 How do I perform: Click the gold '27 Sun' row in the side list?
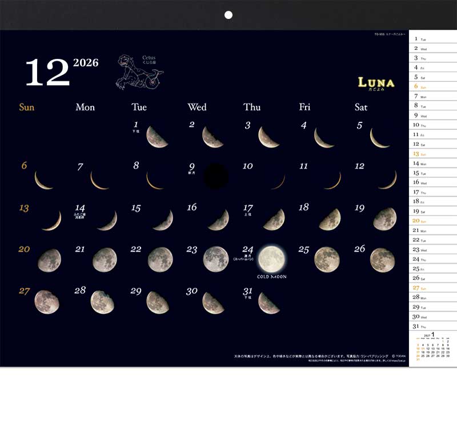pos(433,288)
